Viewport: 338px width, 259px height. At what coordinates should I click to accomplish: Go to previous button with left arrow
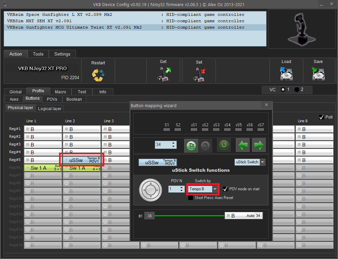[243, 145]
